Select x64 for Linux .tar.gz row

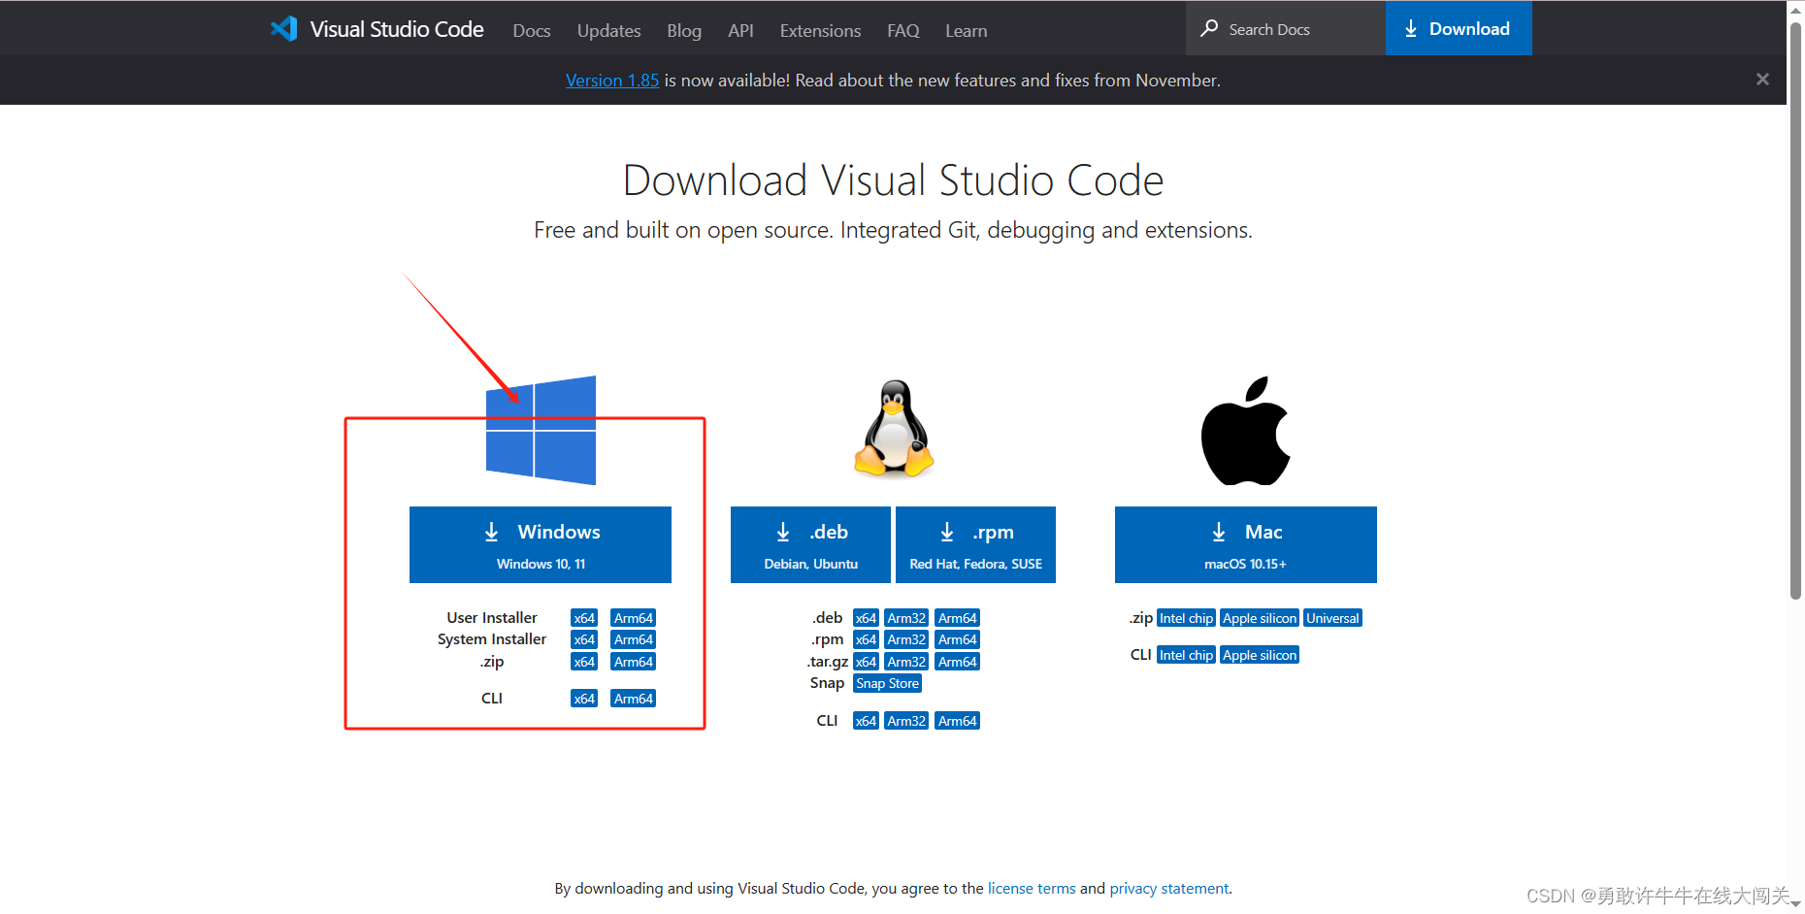click(866, 662)
